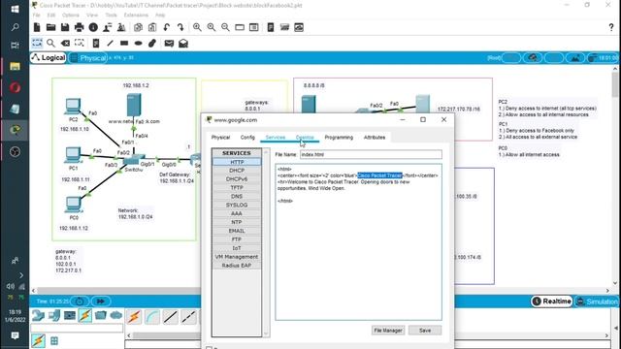This screenshot has width=621, height=349.
Task: Save the project with the floppy icon
Action: [65, 27]
